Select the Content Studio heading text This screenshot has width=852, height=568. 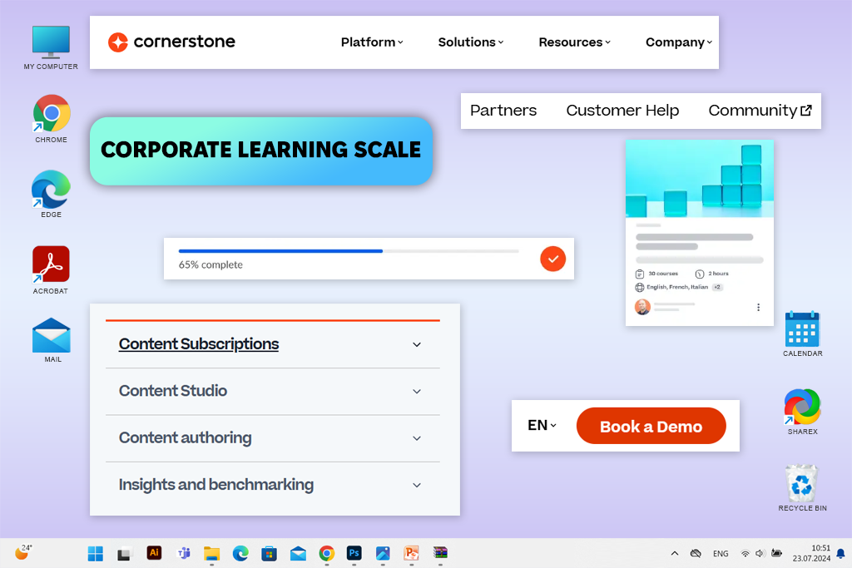click(173, 391)
